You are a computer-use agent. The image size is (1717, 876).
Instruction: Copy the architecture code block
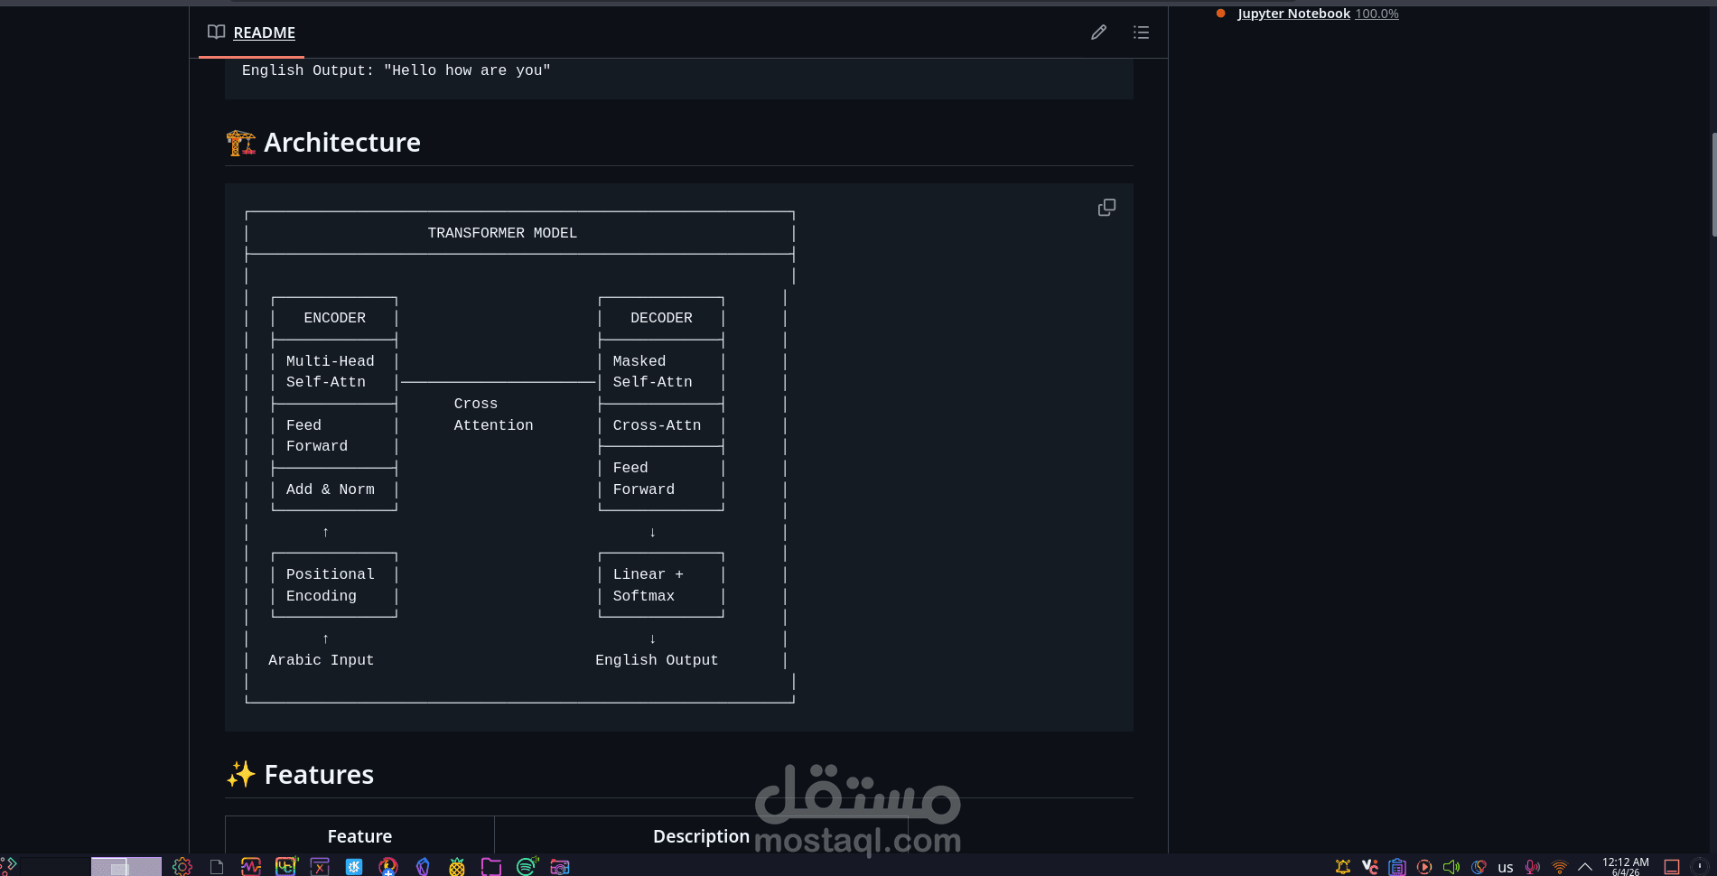pyautogui.click(x=1106, y=208)
